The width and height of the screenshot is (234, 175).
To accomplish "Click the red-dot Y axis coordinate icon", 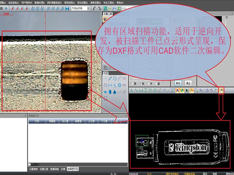I will (22, 8).
